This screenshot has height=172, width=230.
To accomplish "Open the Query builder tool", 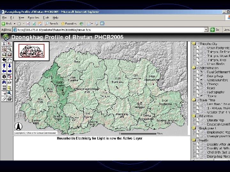I will [x=10, y=77].
